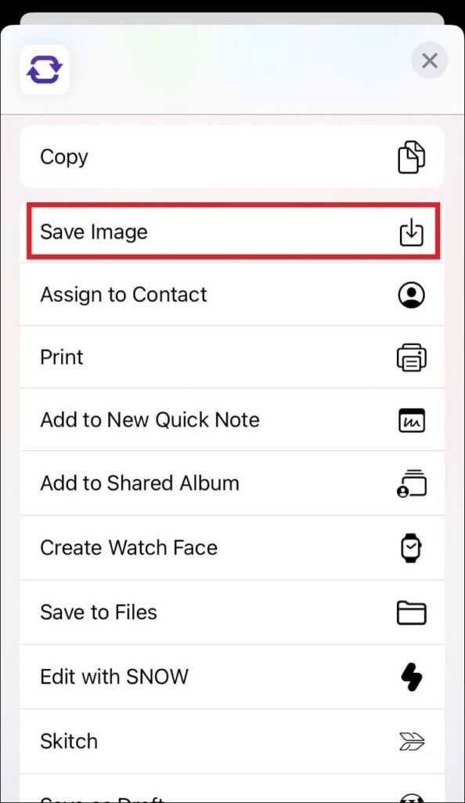Tap the Quick Note scribble icon
The height and width of the screenshot is (803, 465).
pyautogui.click(x=411, y=420)
